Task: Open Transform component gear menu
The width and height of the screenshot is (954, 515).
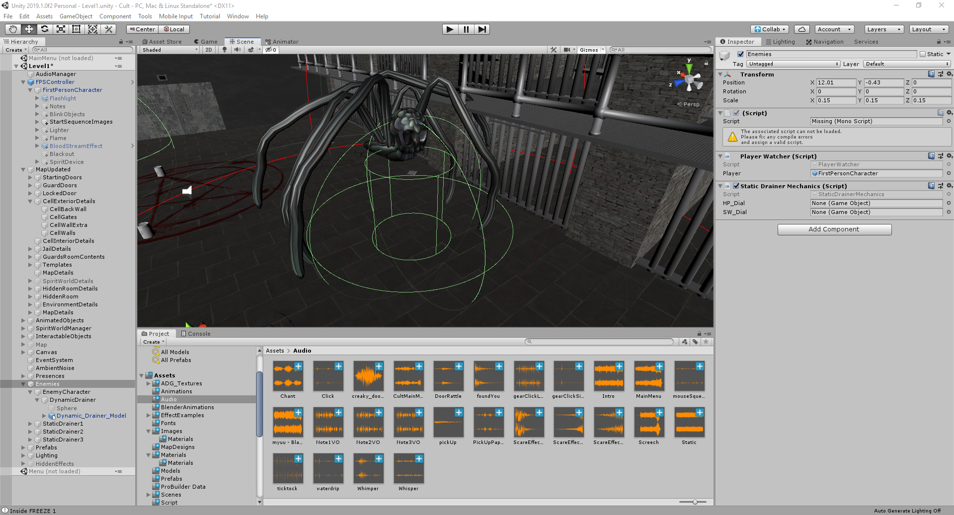Action: tap(950, 74)
